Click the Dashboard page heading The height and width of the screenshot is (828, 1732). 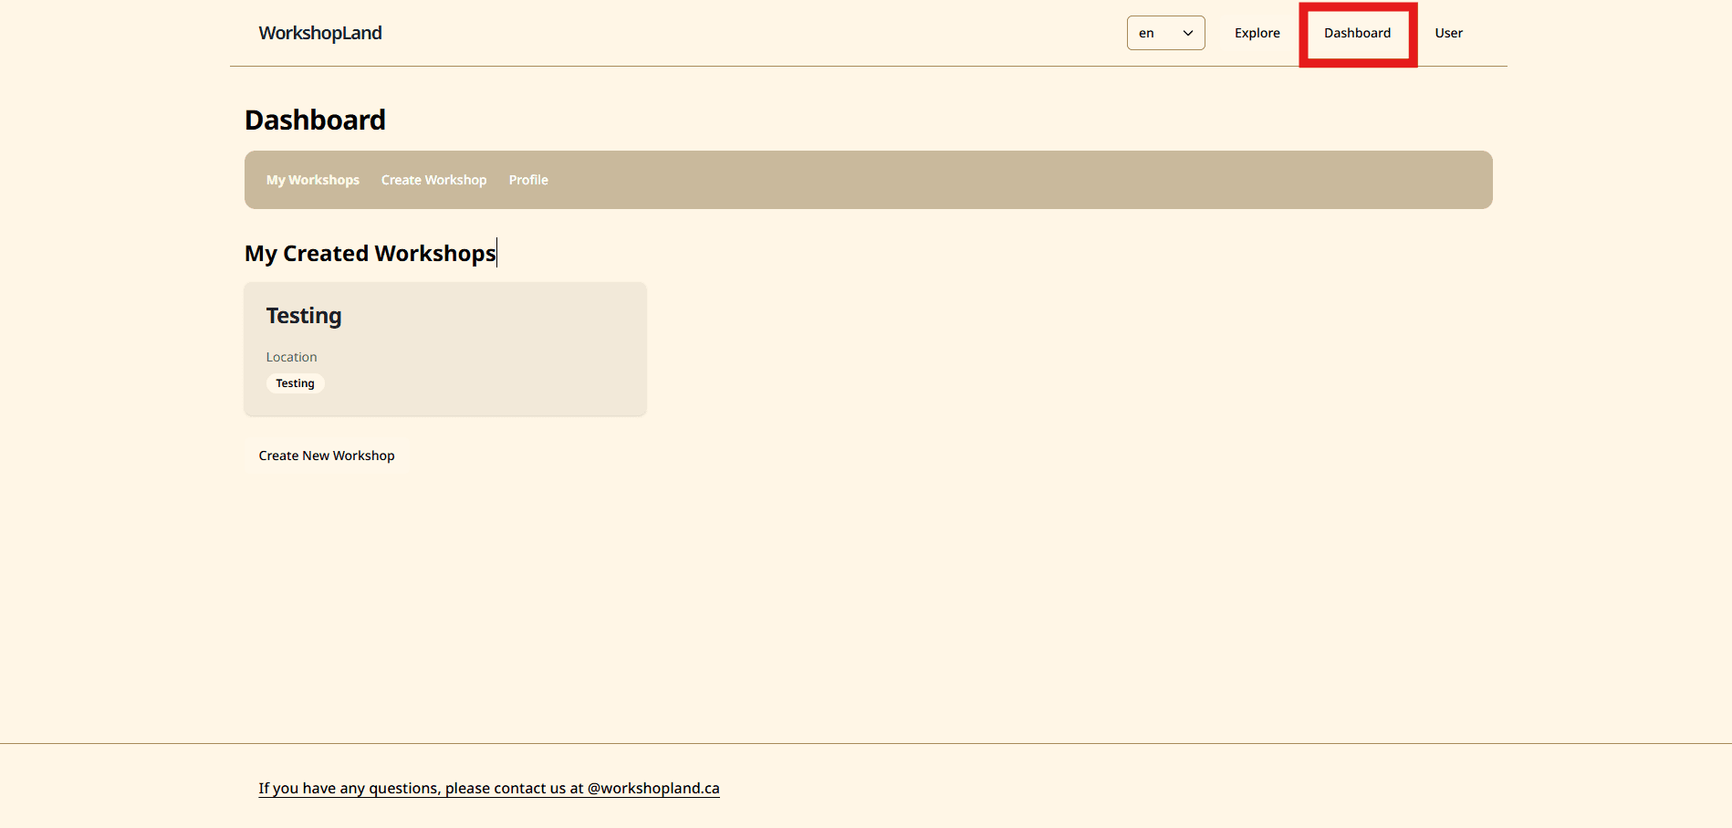click(315, 119)
